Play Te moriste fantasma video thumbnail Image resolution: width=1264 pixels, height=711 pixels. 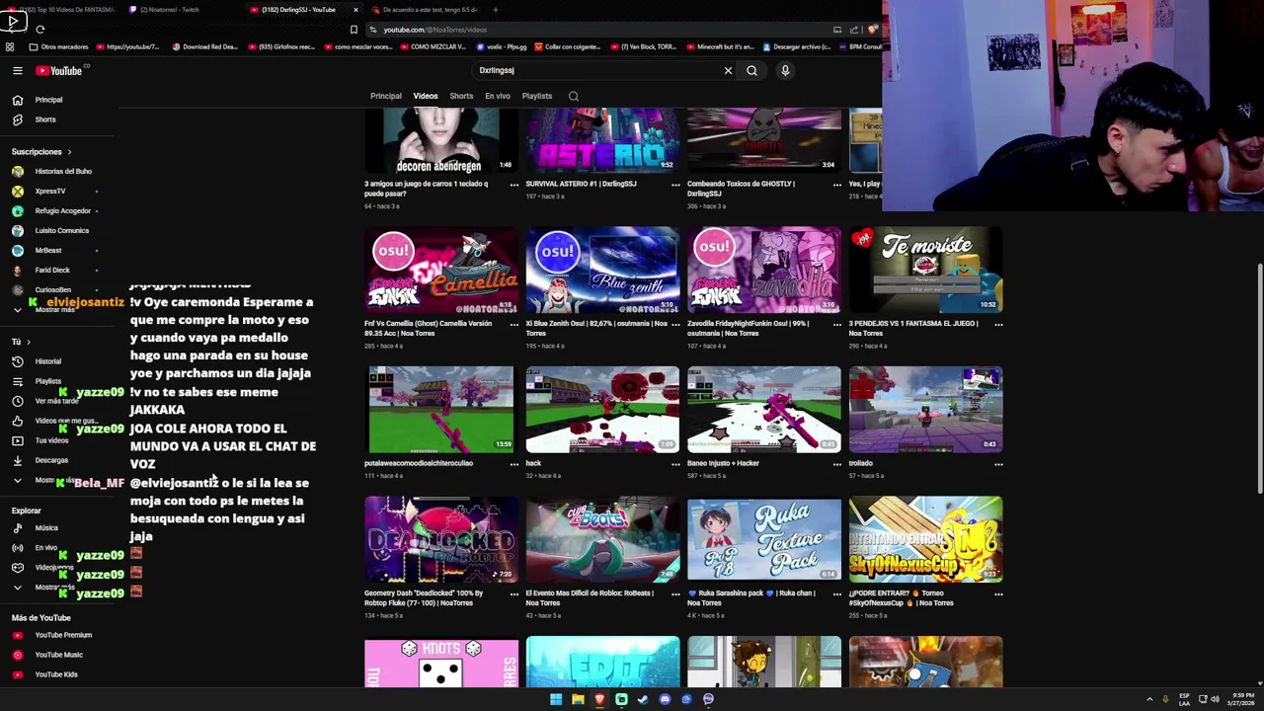pos(926,271)
